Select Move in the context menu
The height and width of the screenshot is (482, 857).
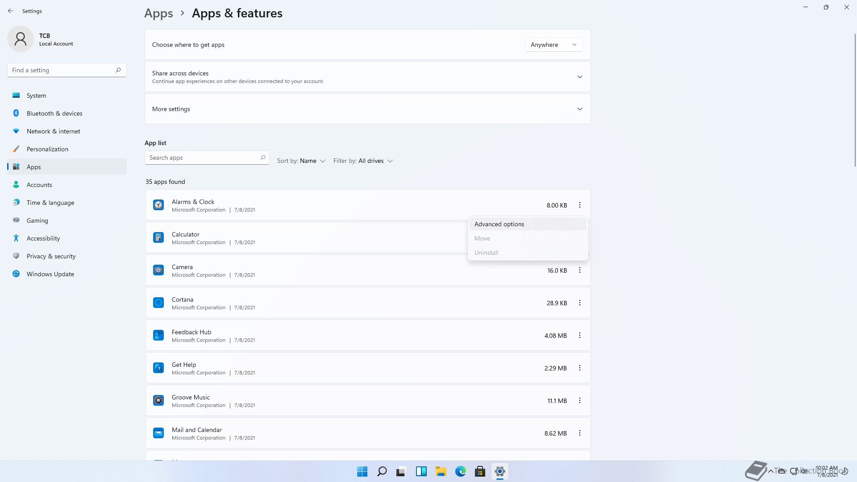(528, 238)
